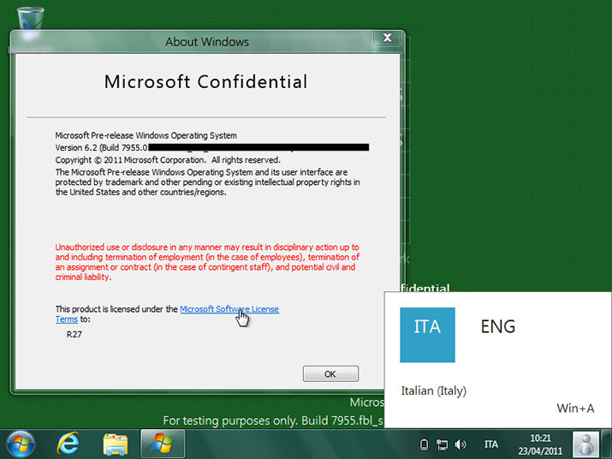
Task: Open the volume speaker tray icon
Action: tap(460, 444)
